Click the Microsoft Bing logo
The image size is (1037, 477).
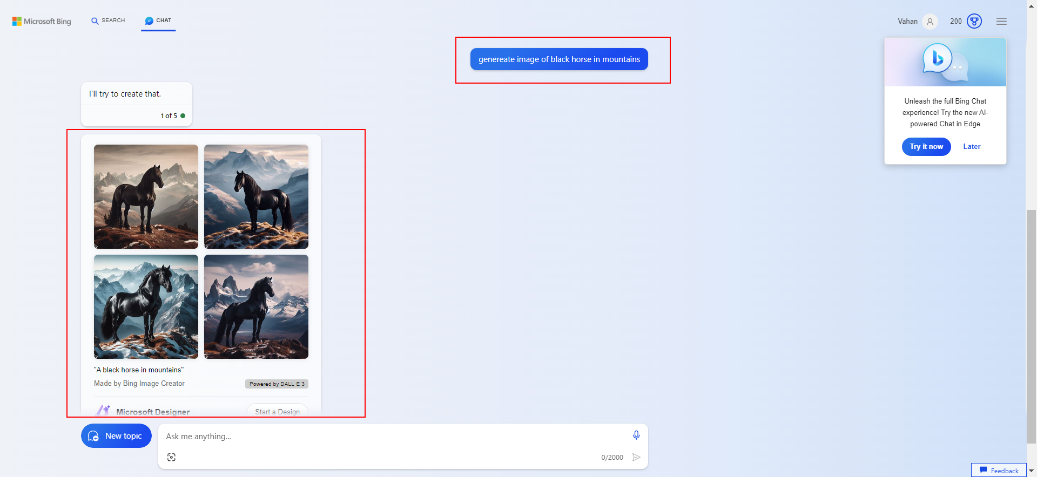42,21
